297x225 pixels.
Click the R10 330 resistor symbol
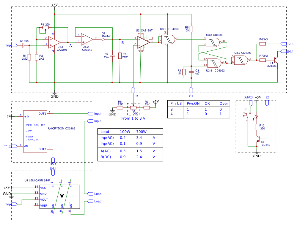[x=256, y=127]
